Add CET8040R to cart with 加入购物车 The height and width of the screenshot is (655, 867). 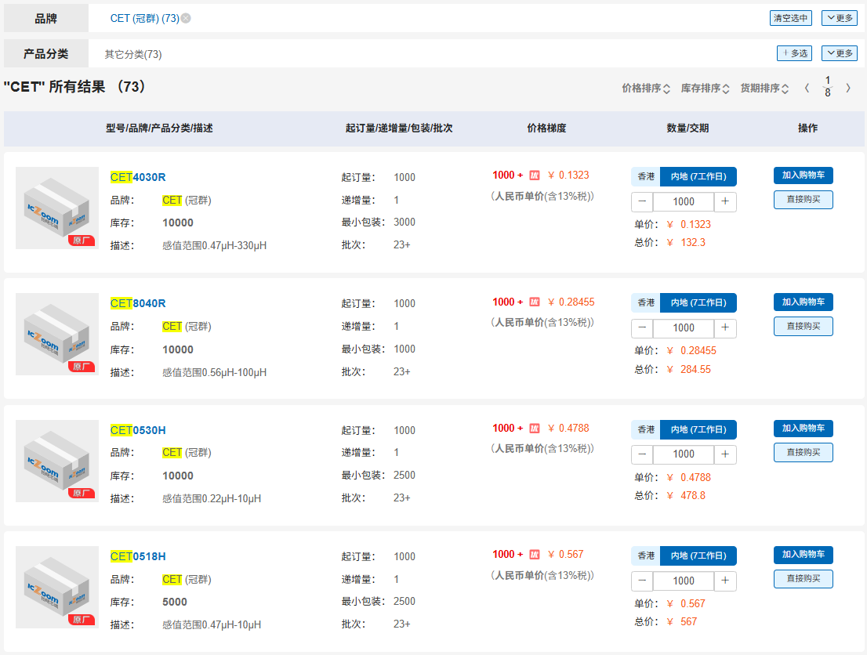[x=803, y=302]
